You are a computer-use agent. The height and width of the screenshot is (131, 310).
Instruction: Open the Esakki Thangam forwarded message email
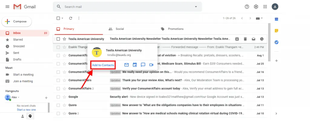160,47
